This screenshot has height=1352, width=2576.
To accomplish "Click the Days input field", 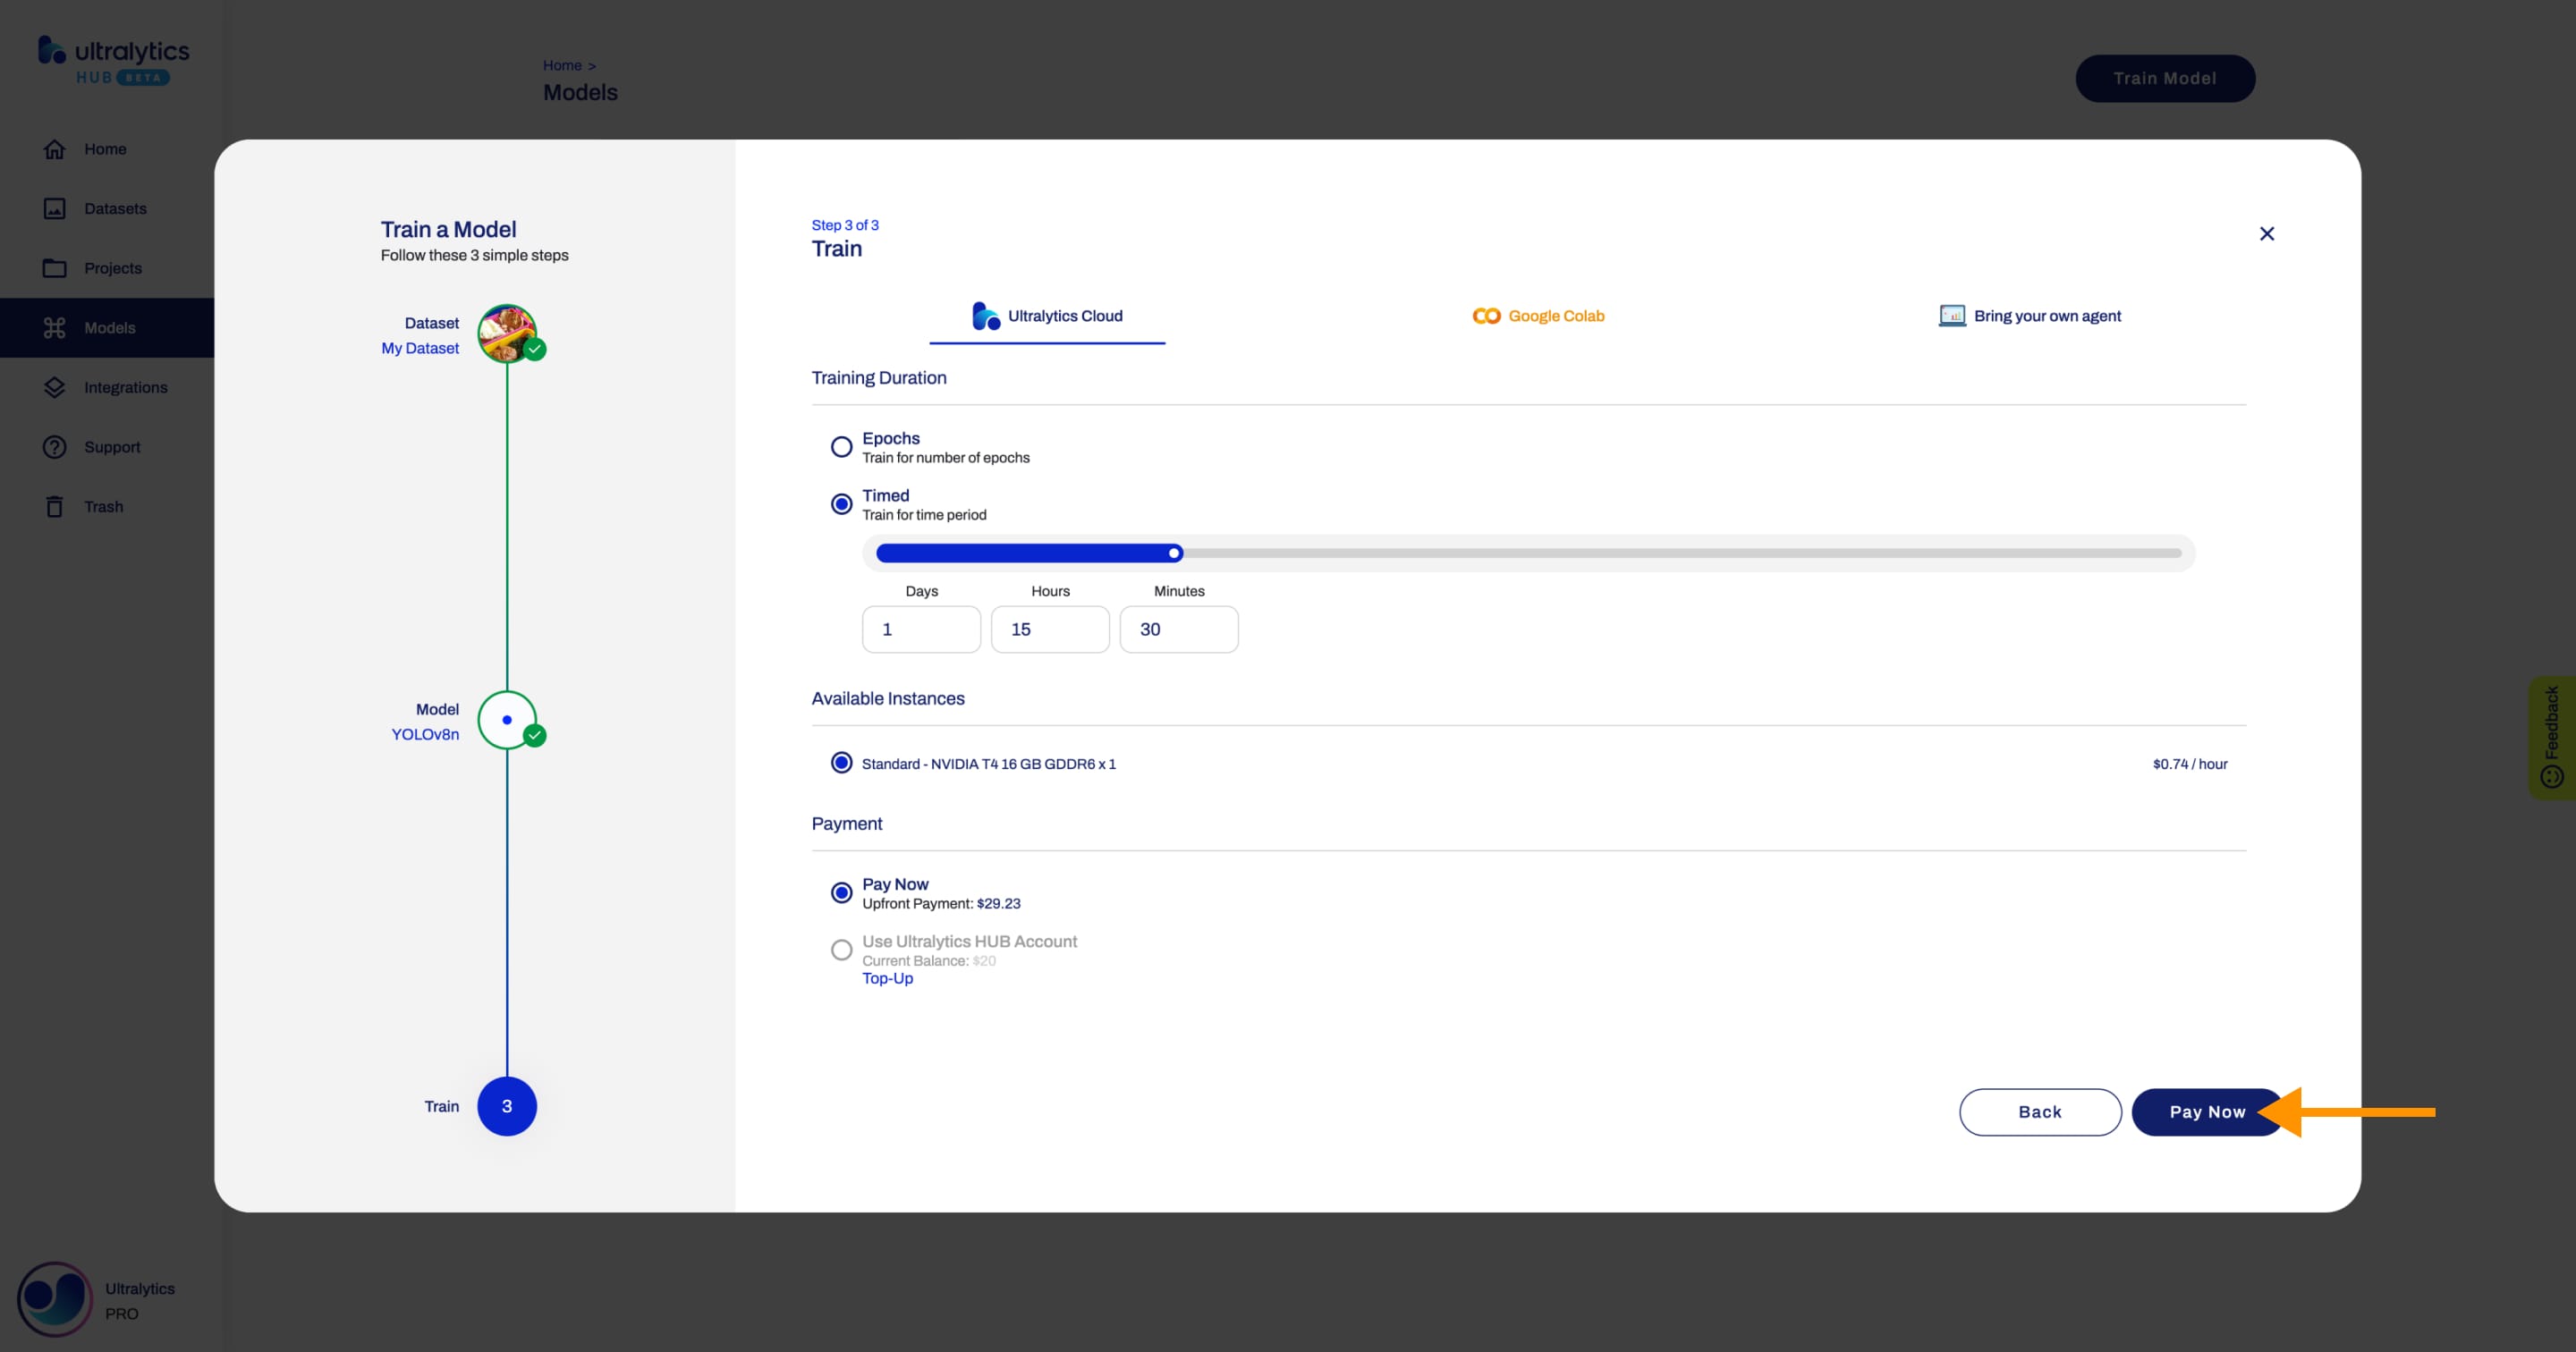I will pyautogui.click(x=920, y=629).
